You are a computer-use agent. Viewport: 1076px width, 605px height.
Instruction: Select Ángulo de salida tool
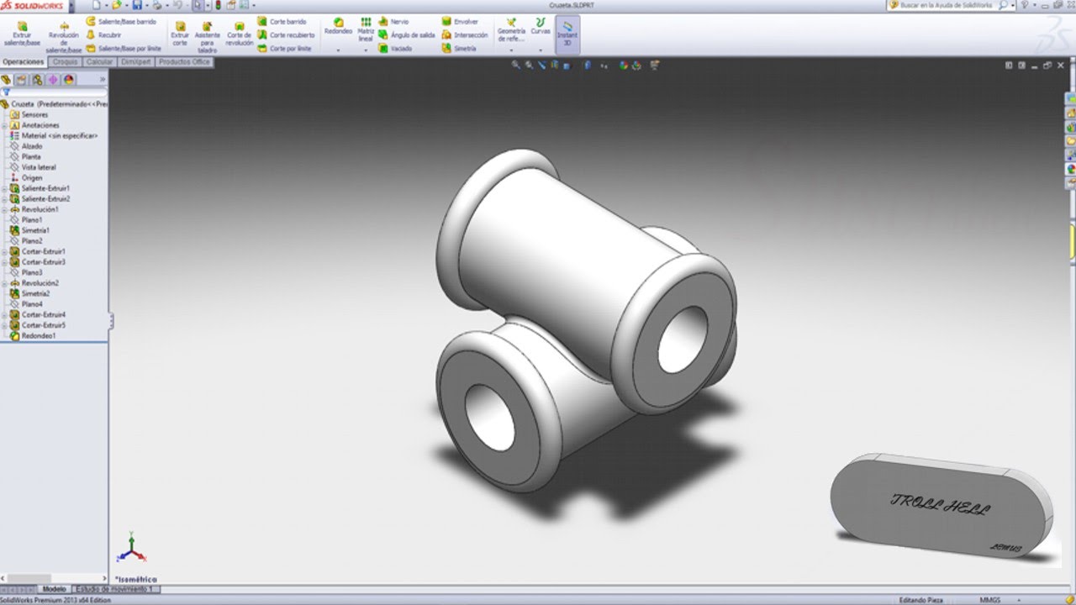click(407, 35)
